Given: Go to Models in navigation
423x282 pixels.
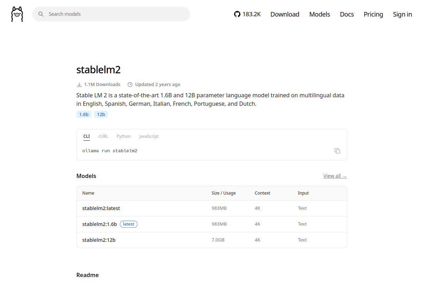Looking at the screenshot, I should coord(320,14).
